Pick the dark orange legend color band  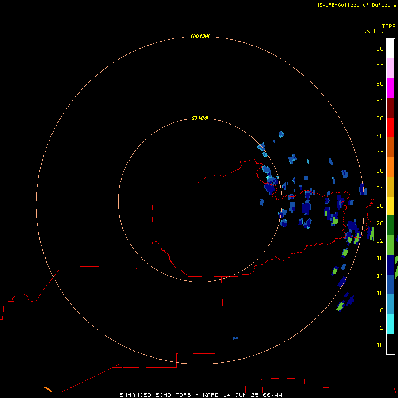point(390,147)
